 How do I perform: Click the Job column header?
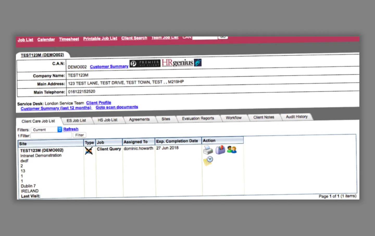[x=109, y=142]
